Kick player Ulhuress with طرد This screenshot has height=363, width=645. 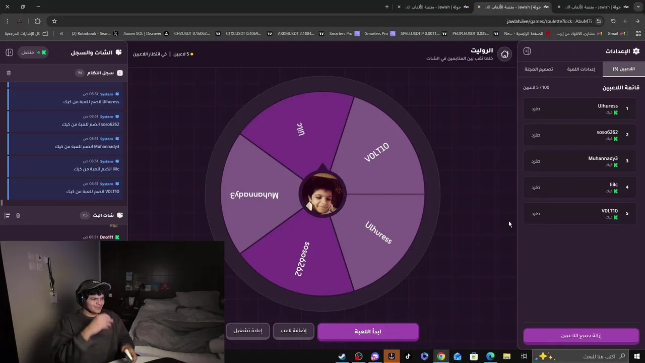pyautogui.click(x=536, y=108)
